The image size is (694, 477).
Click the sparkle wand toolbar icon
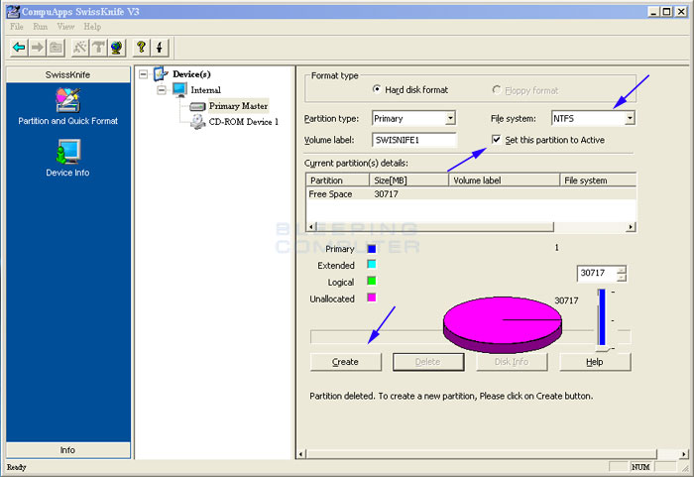point(80,47)
